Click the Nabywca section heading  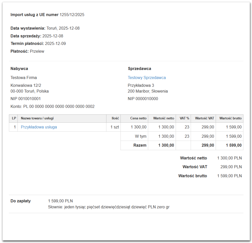[19, 69]
